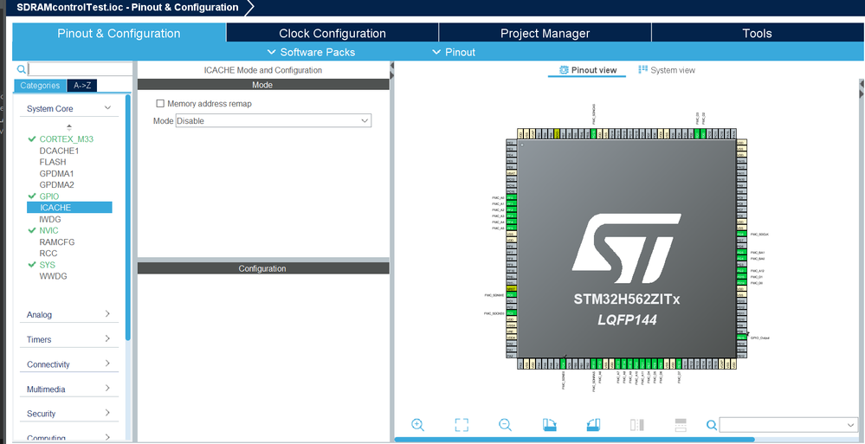Switch to the Pinout & Configuration tab

[x=119, y=33]
